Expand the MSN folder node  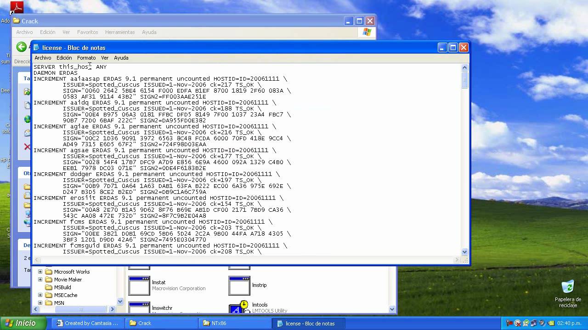tap(40, 303)
